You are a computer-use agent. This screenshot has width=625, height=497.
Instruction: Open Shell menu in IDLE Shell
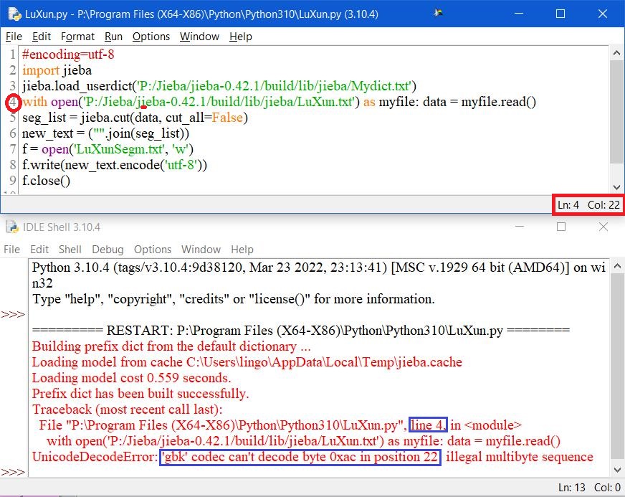point(70,250)
